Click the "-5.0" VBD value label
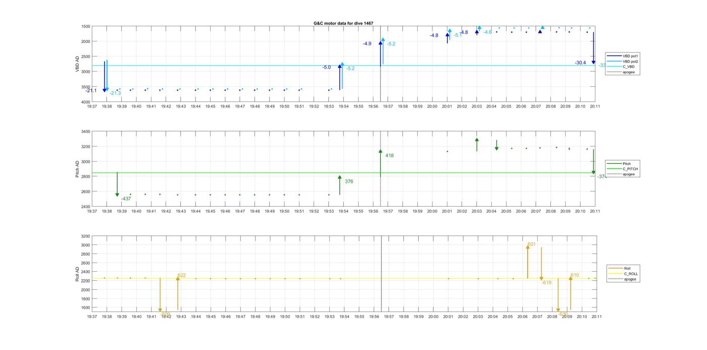707x350 pixels. [327, 67]
